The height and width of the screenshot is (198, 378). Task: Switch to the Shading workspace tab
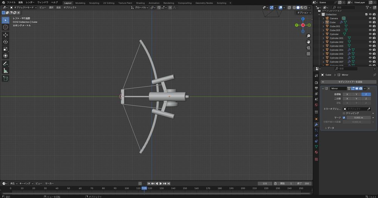click(x=140, y=3)
